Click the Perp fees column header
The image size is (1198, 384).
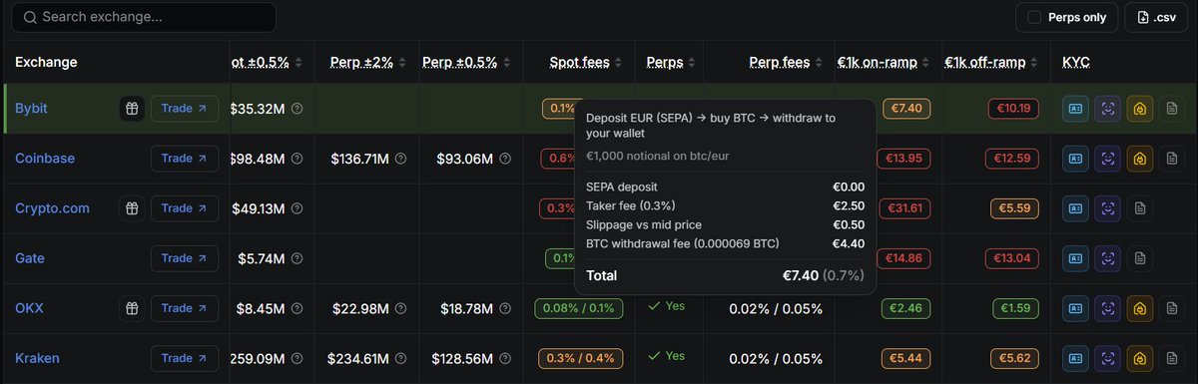click(x=780, y=62)
